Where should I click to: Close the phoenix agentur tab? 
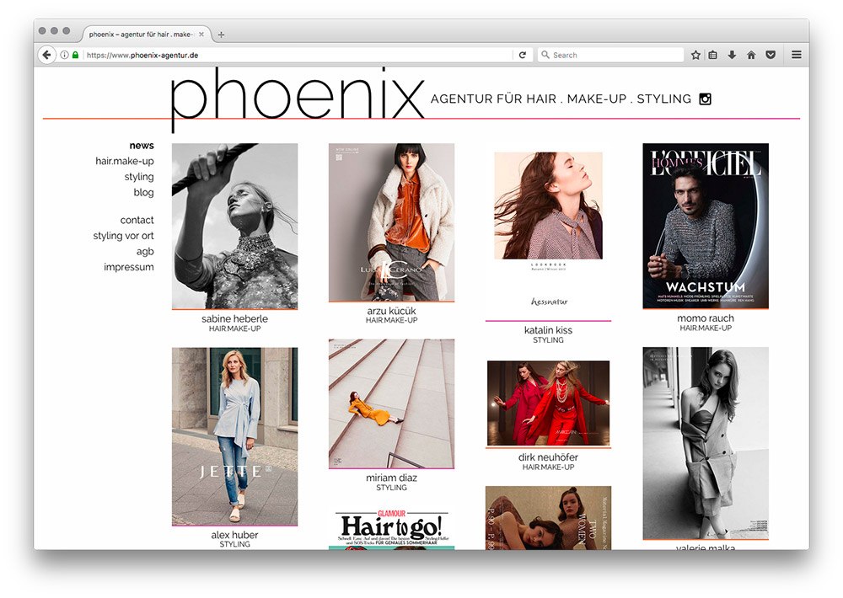pyautogui.click(x=201, y=35)
